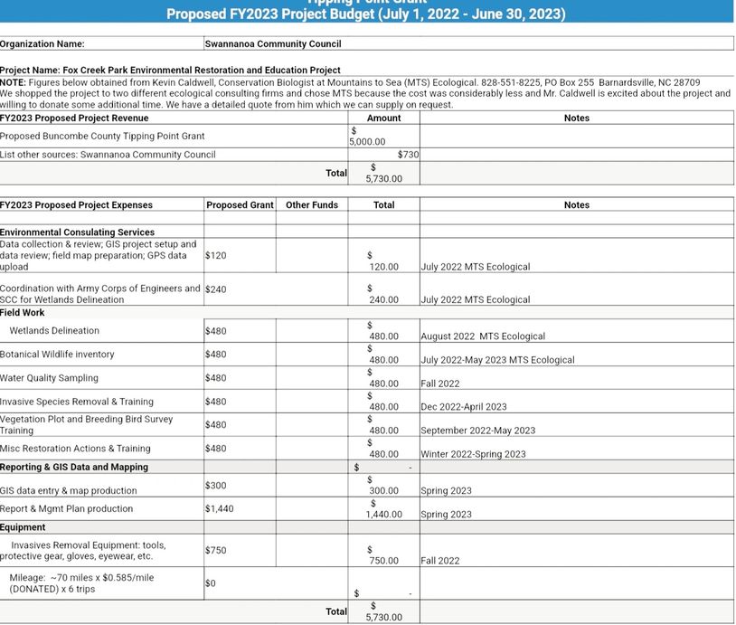Click the Reporting & GIS Data and Mapping heading
Image resolution: width=736 pixels, height=625 pixels.
[74, 468]
